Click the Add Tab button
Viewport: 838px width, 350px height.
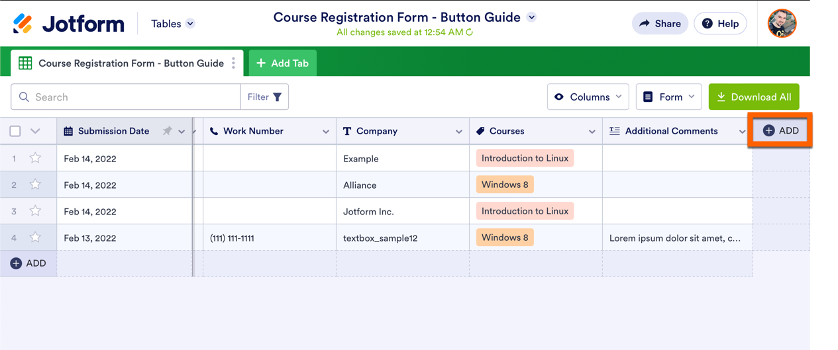(283, 64)
